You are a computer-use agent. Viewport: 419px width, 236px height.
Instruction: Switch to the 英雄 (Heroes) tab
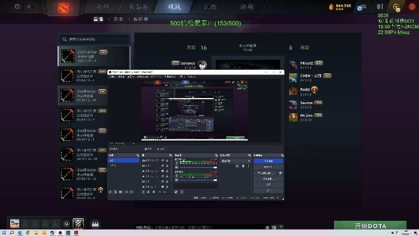click(103, 7)
